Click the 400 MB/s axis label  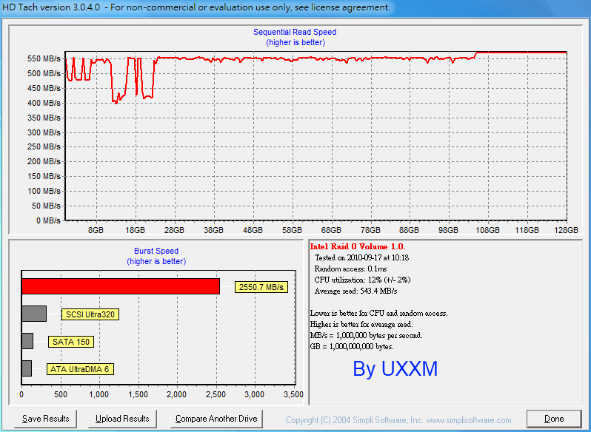(x=44, y=103)
